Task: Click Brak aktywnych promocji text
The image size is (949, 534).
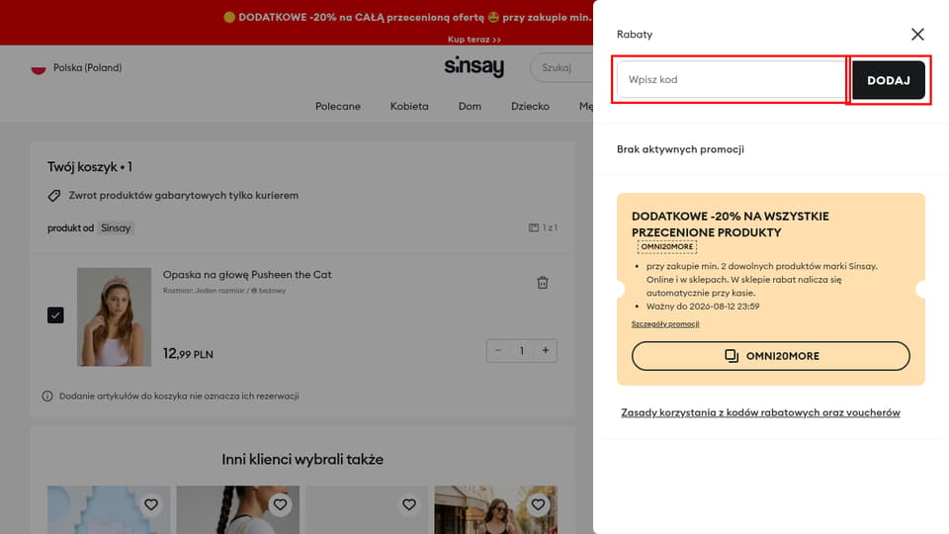Action: click(x=680, y=149)
